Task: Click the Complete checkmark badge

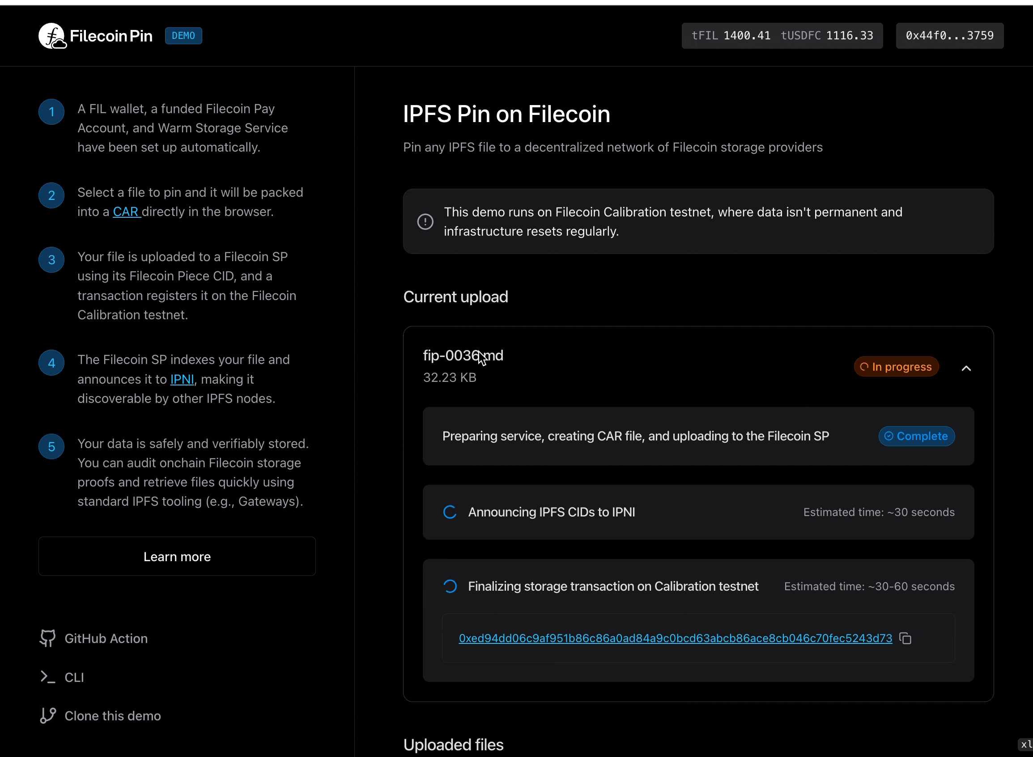Action: pos(916,436)
